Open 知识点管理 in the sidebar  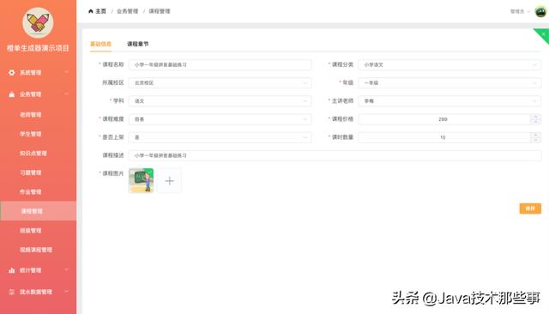(33, 154)
